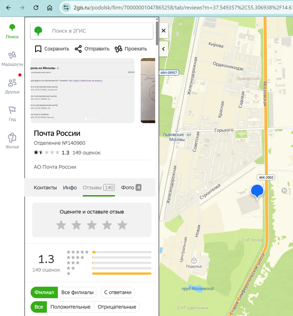293x316 pixels.
Task: Click the header rating stars
Action: tap(47, 152)
